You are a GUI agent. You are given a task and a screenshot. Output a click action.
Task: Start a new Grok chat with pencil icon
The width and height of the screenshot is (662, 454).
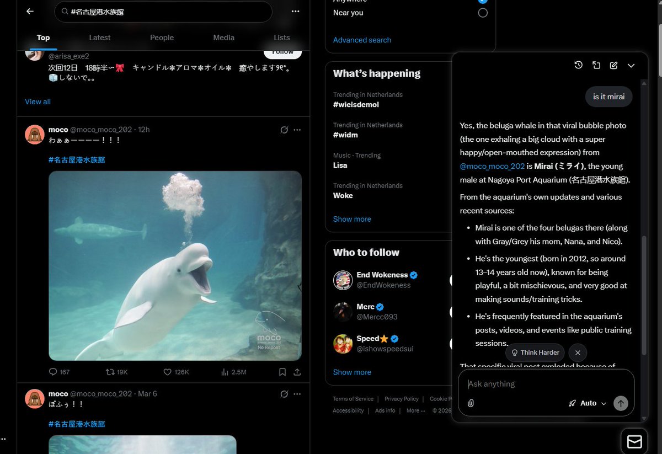tap(613, 65)
